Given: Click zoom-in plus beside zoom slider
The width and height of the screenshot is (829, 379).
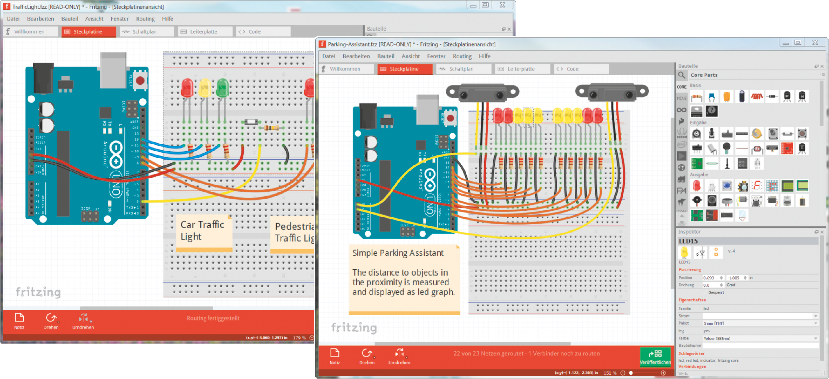Looking at the screenshot, I should pyautogui.click(x=663, y=373).
